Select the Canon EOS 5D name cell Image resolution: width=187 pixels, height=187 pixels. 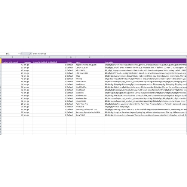pyautogui.click(x=90, y=68)
